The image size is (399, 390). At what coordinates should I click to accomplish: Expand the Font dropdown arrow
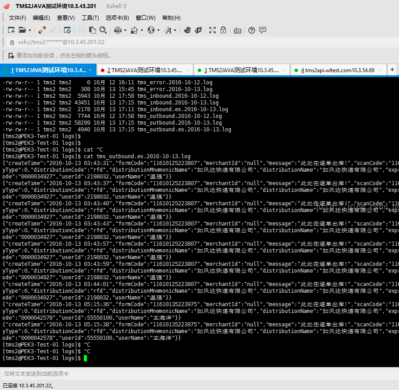point(175,30)
